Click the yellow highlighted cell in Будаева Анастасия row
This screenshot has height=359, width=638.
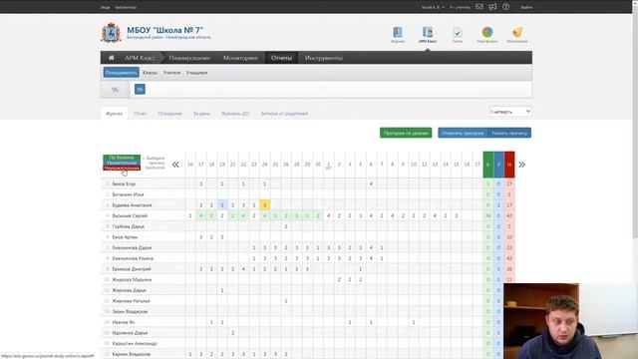(x=265, y=205)
